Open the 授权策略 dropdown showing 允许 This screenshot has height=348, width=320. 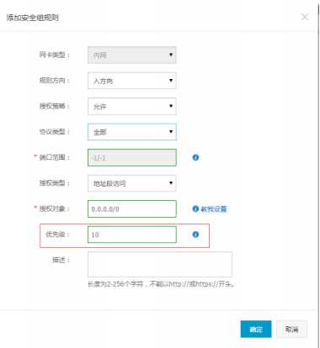click(x=132, y=106)
